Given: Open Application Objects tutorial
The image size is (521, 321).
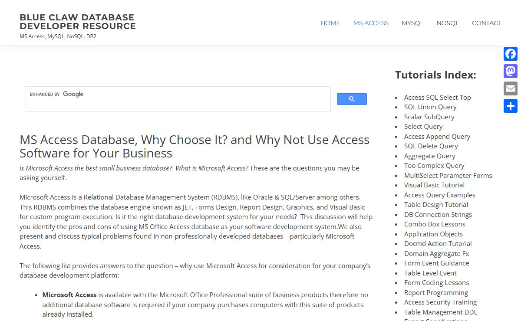Looking at the screenshot, I should coord(434,234).
